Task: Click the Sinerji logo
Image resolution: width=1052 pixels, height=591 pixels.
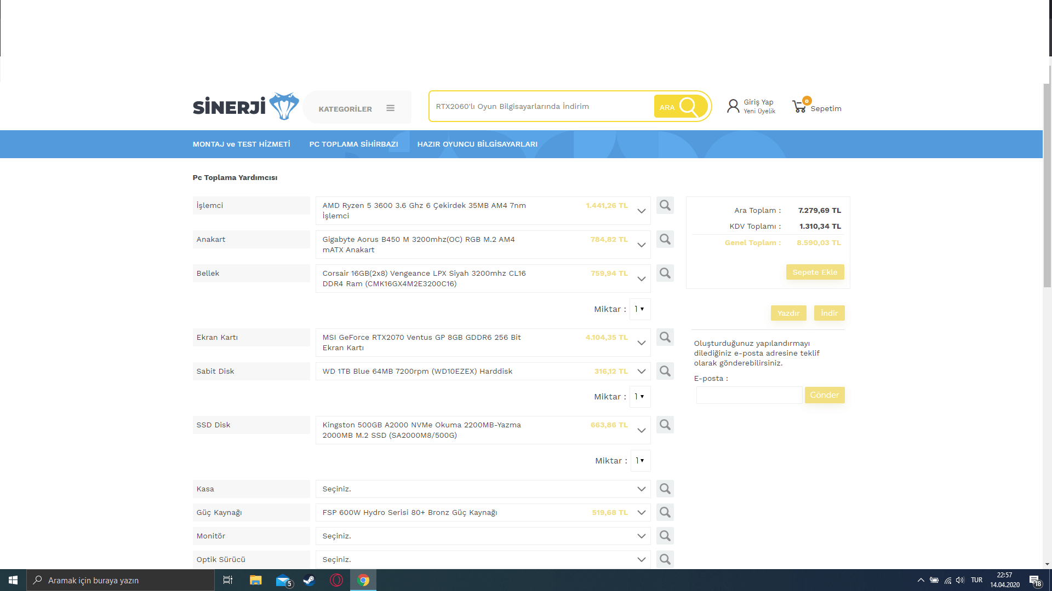Action: [x=245, y=106]
